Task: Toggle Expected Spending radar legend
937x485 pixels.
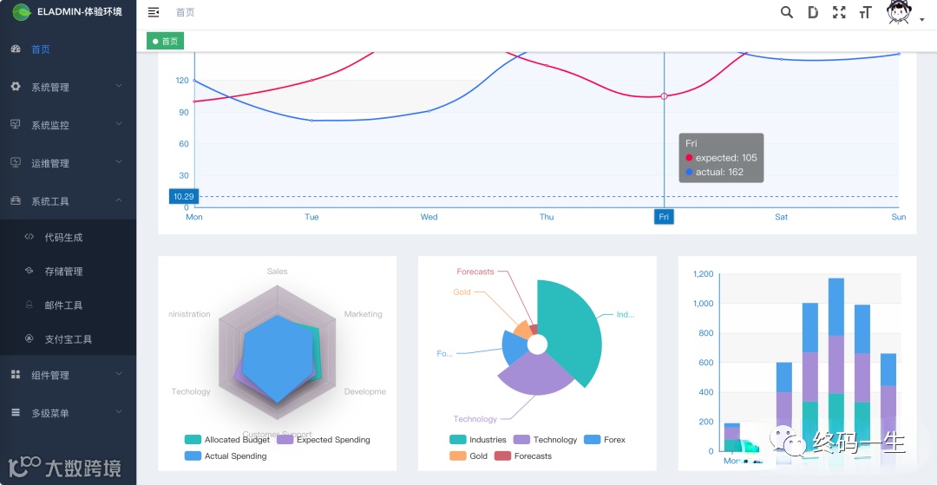Action: tap(324, 440)
